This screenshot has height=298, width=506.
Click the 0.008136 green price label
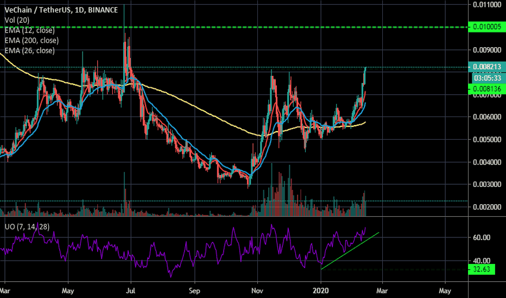click(x=486, y=89)
